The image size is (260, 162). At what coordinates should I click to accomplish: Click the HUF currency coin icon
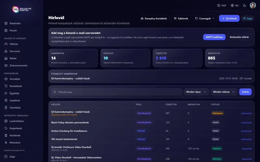point(219,6)
